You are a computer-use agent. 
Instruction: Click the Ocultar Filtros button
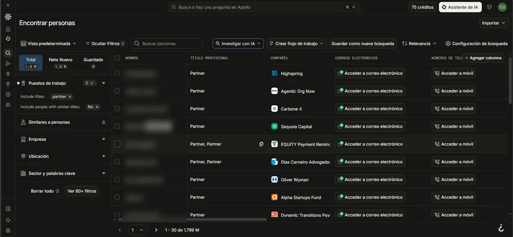tap(105, 44)
